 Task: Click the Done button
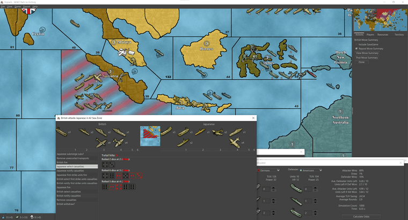pyautogui.click(x=361, y=62)
